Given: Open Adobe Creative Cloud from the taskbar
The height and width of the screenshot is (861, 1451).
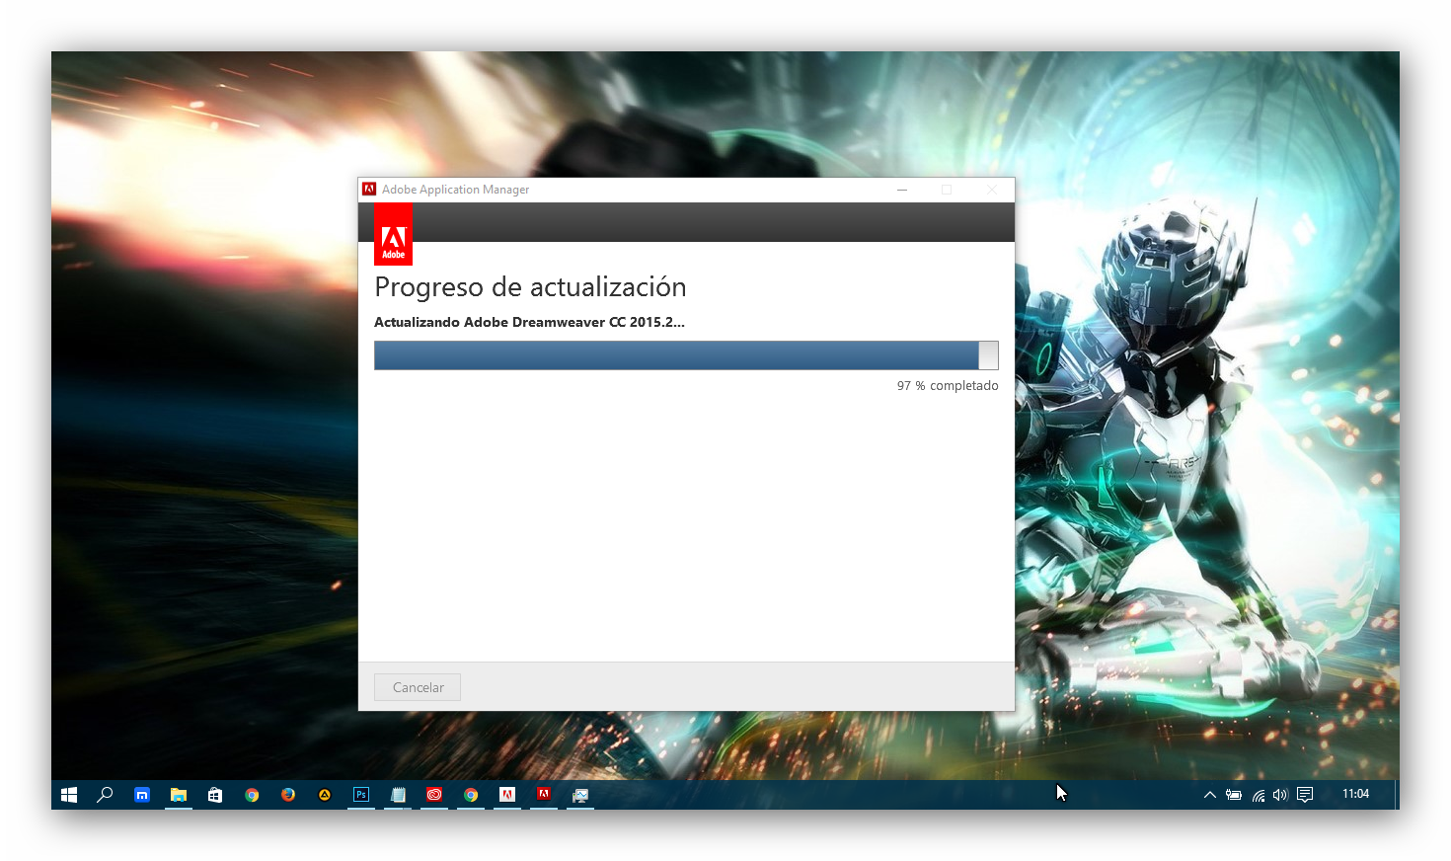Looking at the screenshot, I should [x=434, y=795].
